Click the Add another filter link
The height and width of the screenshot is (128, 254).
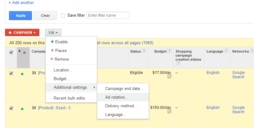(21, 2)
